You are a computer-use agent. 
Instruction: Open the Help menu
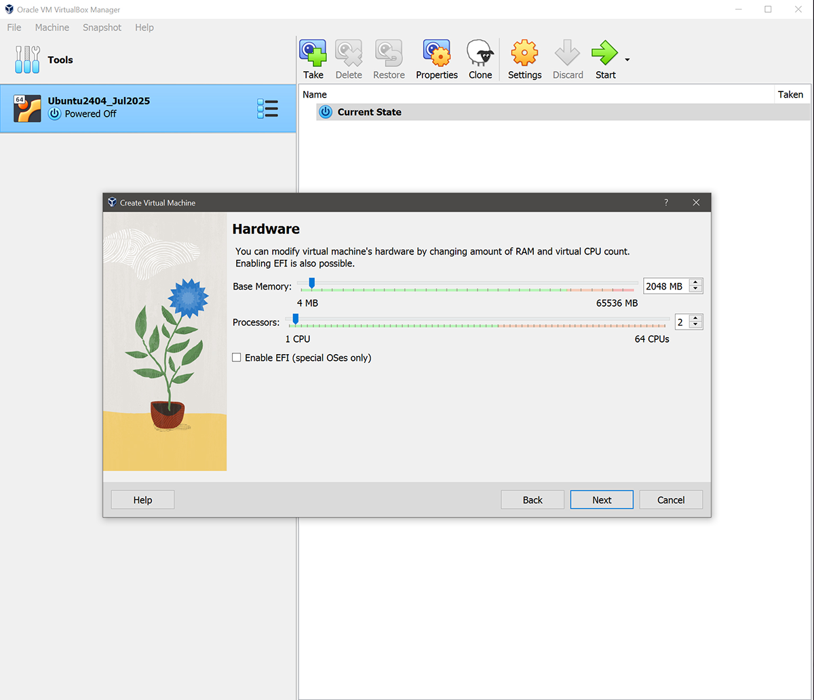(x=144, y=28)
